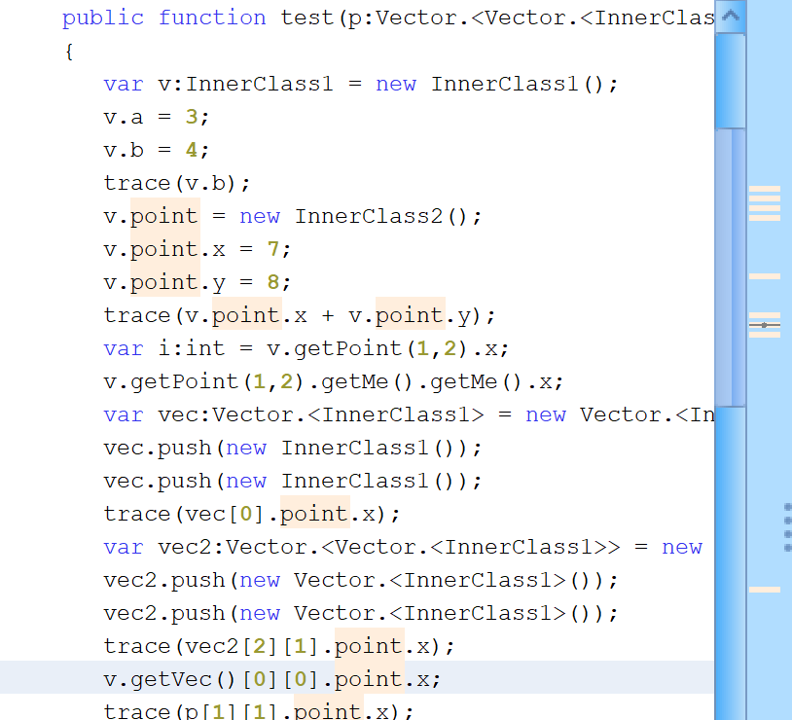
Task: Click the scrollbar up arrow
Action: (731, 16)
